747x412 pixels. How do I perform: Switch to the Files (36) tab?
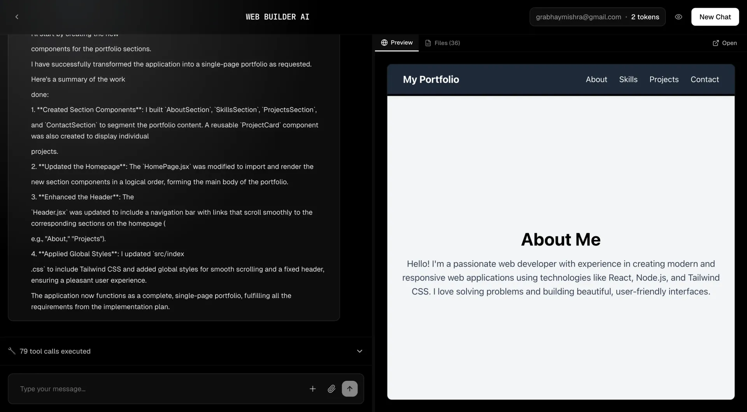[x=442, y=43]
